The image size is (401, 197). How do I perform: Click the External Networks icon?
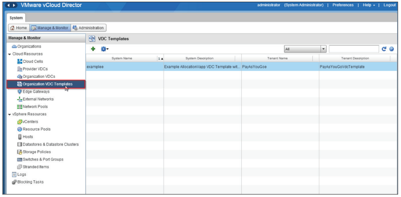[20, 99]
